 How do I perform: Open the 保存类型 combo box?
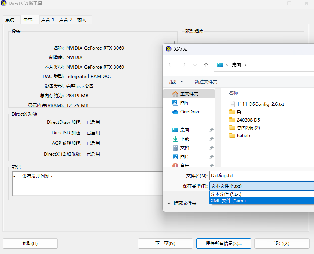262,186
